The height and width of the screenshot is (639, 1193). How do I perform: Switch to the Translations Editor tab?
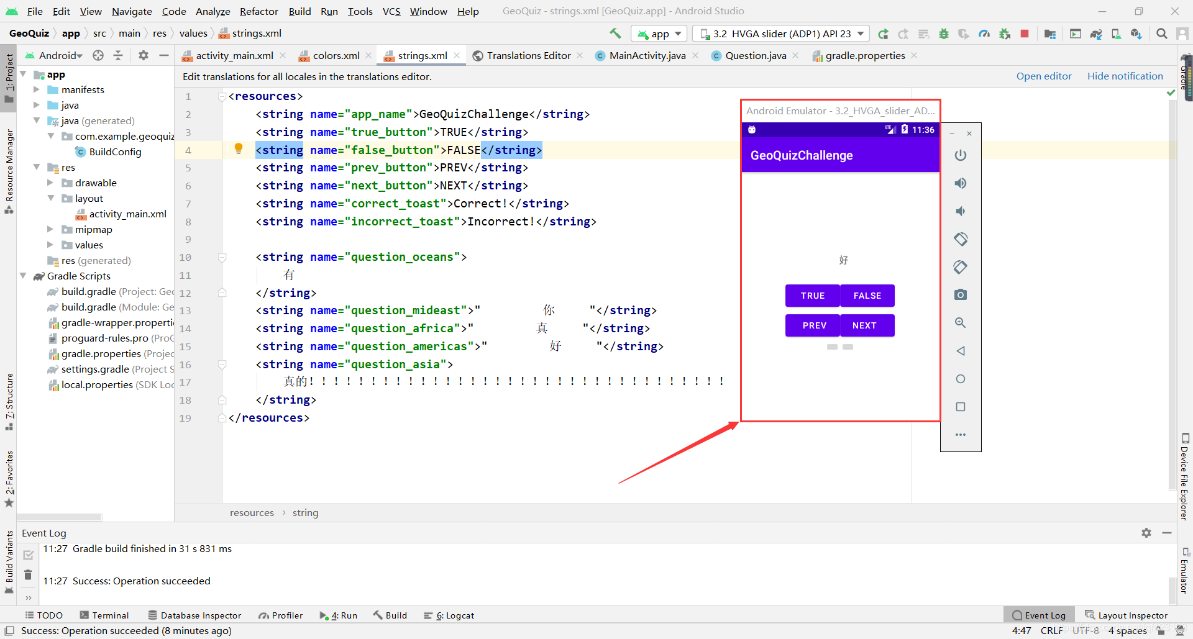[528, 55]
